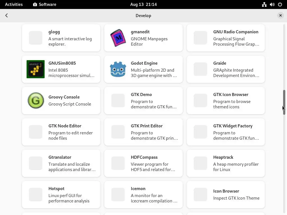Click the GTK Widget Factory placeholder icon
The image size is (287, 215).
coord(200,132)
